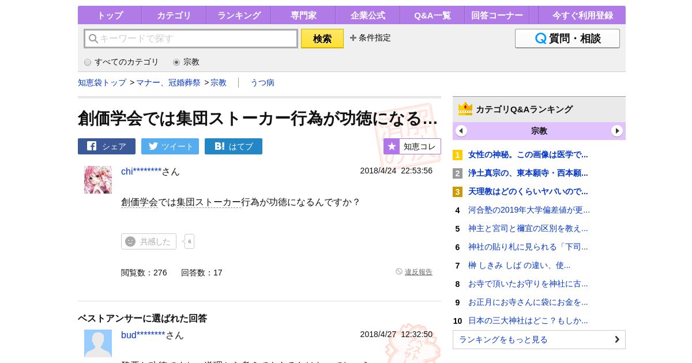Go to previous ranking category arrow
Screen dimensions: 692x363
461,131
